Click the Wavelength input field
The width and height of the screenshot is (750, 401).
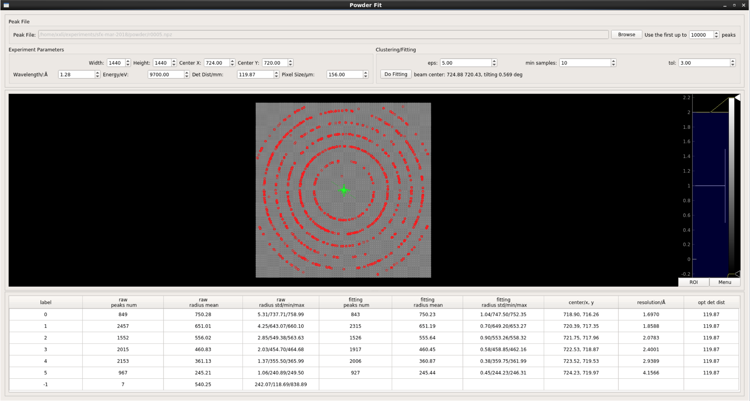pos(76,74)
